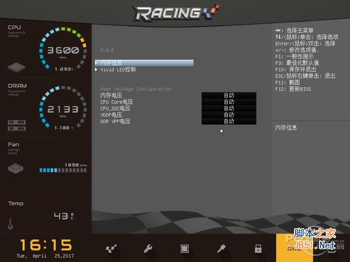Click the F11: 截图 help line

(x=288, y=83)
